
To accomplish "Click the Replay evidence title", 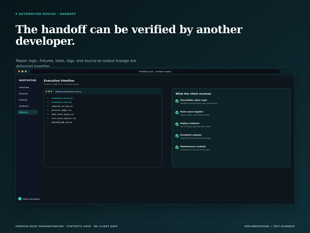I will pos(190,123).
